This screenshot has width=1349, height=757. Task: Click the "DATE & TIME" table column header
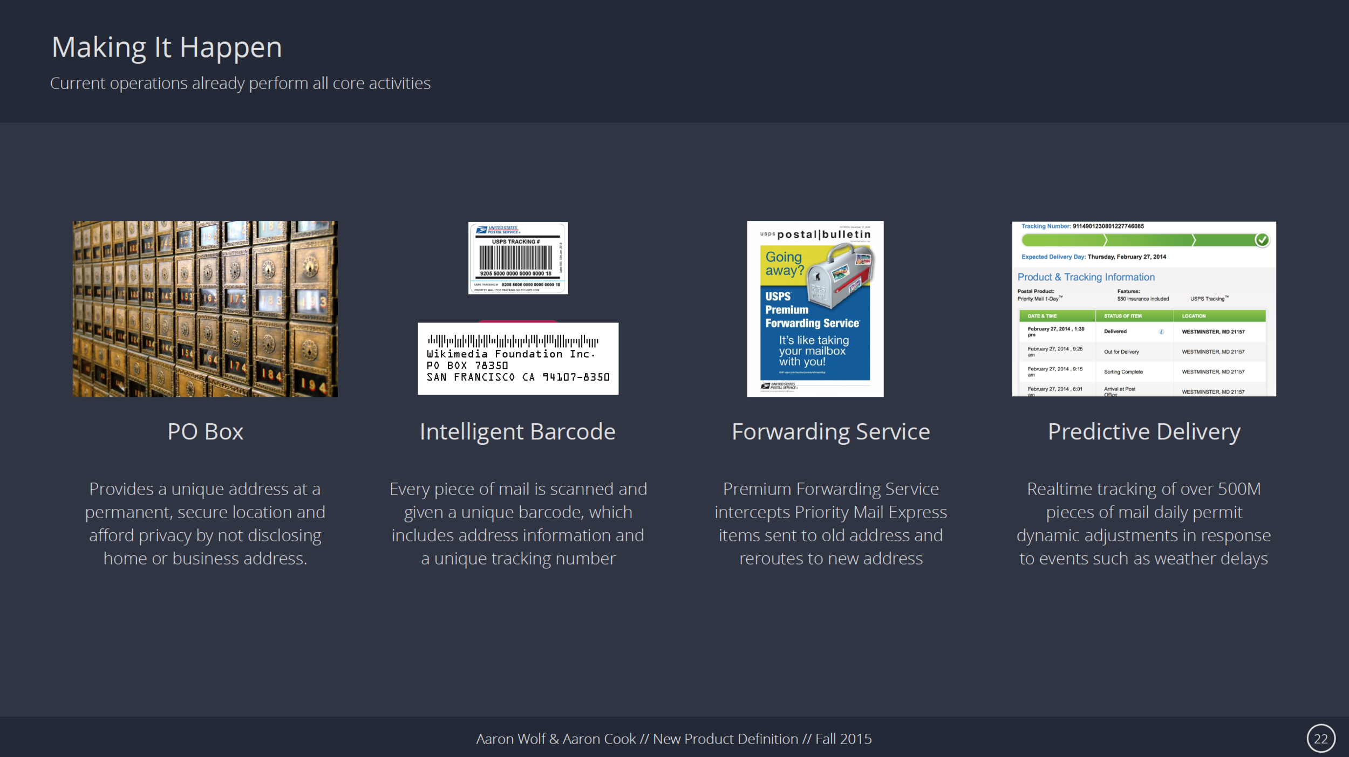[1058, 316]
